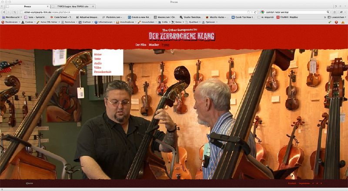Open the home page with the house icon

tap(335, 12)
